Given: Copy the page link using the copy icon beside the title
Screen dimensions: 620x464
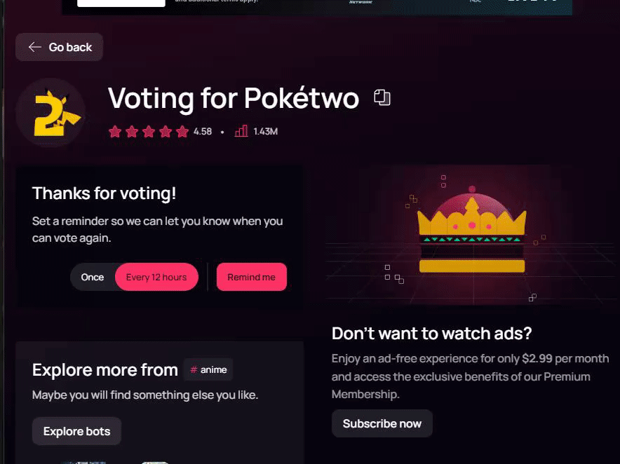Looking at the screenshot, I should (x=382, y=97).
